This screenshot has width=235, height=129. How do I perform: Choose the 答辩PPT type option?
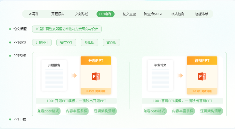point(66,43)
